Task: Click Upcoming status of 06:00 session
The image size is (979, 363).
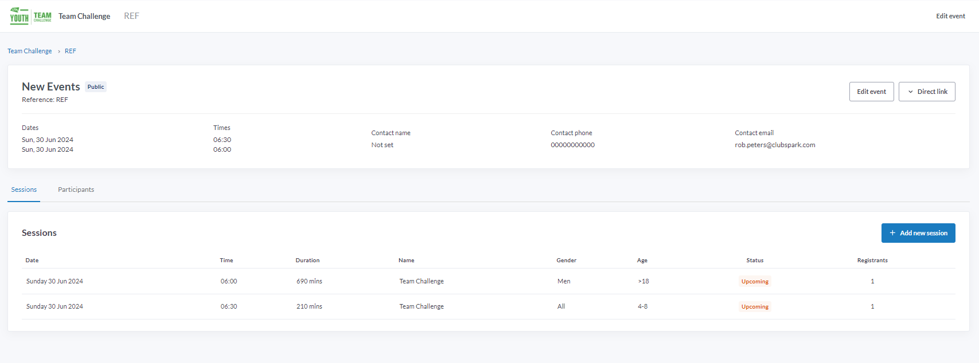Action: tap(755, 281)
